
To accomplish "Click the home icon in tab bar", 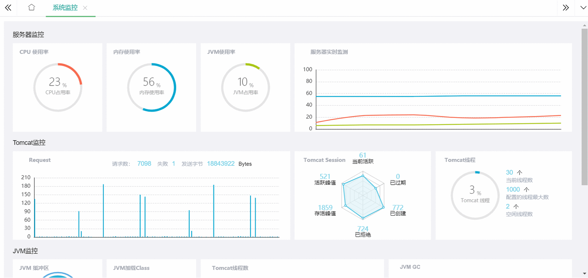I will [31, 7].
